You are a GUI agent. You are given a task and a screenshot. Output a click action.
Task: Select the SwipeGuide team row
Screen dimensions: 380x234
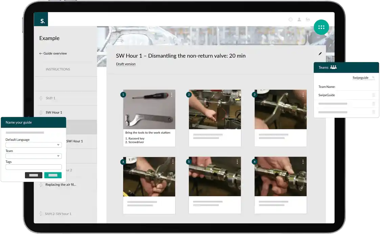[x=346, y=95]
